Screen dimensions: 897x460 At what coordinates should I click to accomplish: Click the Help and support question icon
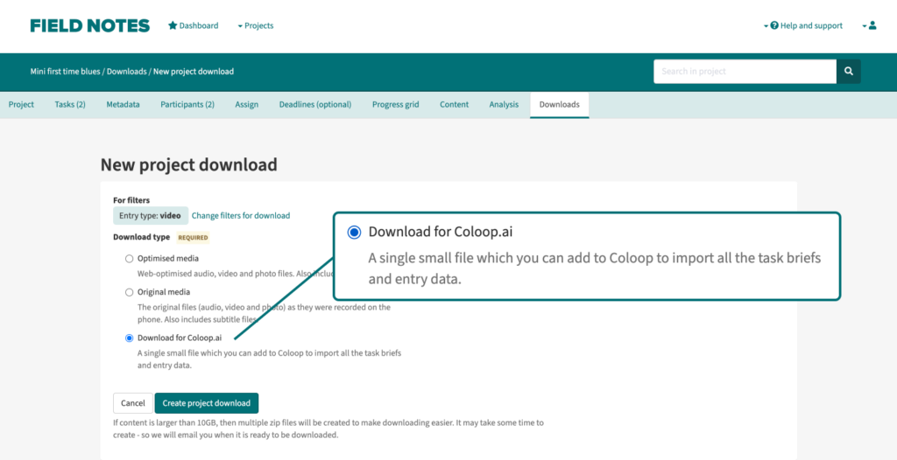click(774, 26)
